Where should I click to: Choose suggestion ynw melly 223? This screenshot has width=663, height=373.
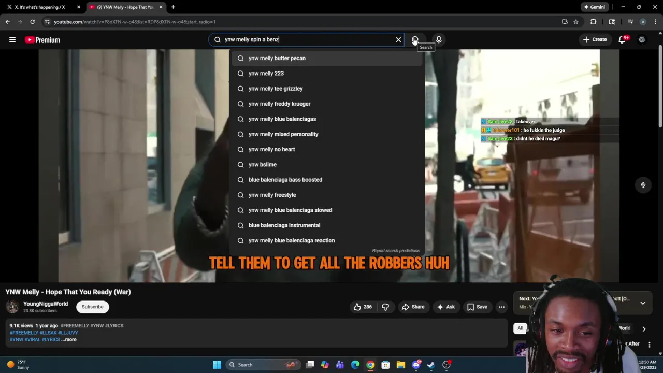pyautogui.click(x=327, y=74)
